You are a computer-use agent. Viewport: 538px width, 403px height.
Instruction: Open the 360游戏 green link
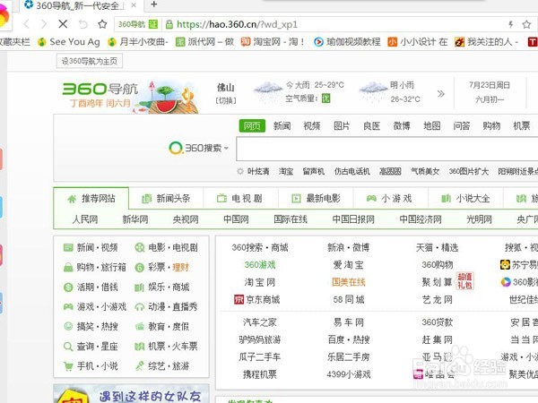tap(260, 265)
